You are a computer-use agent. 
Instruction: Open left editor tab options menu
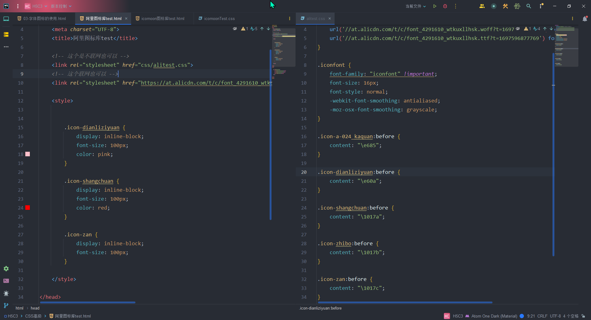[290, 18]
